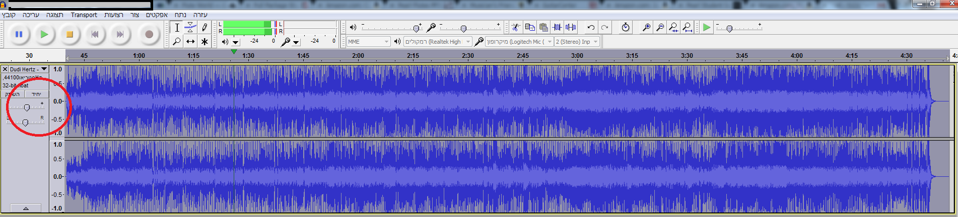Image resolution: width=958 pixels, height=217 pixels.
Task: Skip to start of the track
Action: coord(95,34)
